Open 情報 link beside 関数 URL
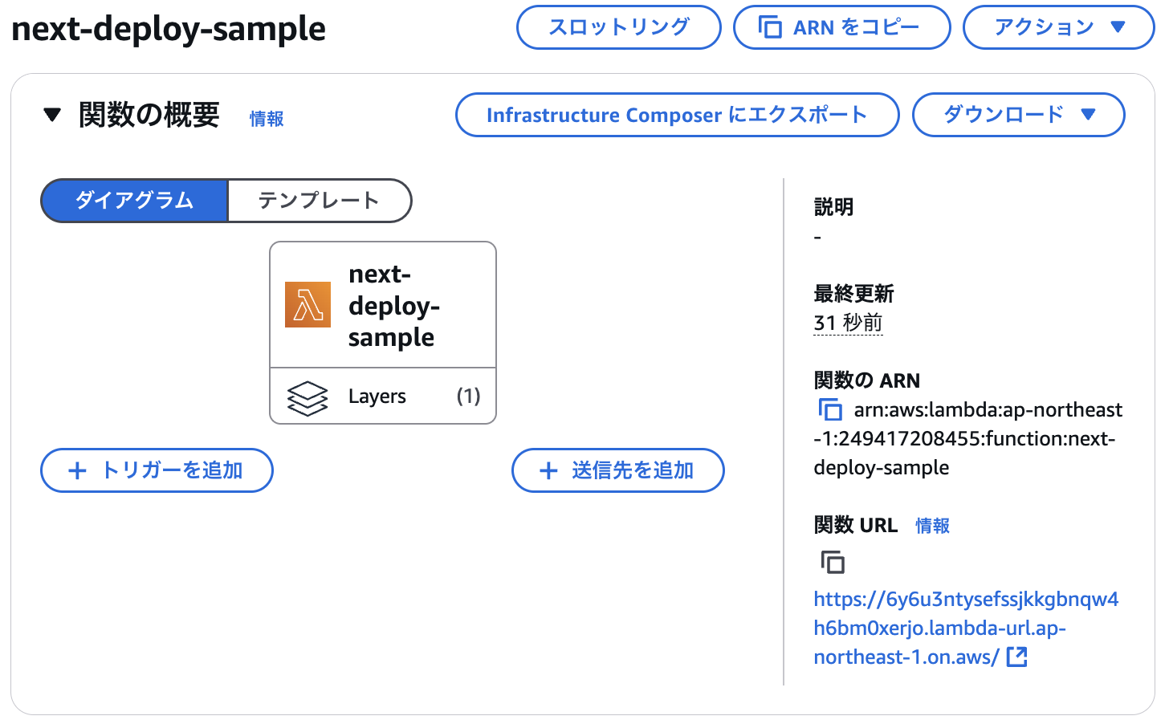The image size is (1169, 724). click(932, 526)
